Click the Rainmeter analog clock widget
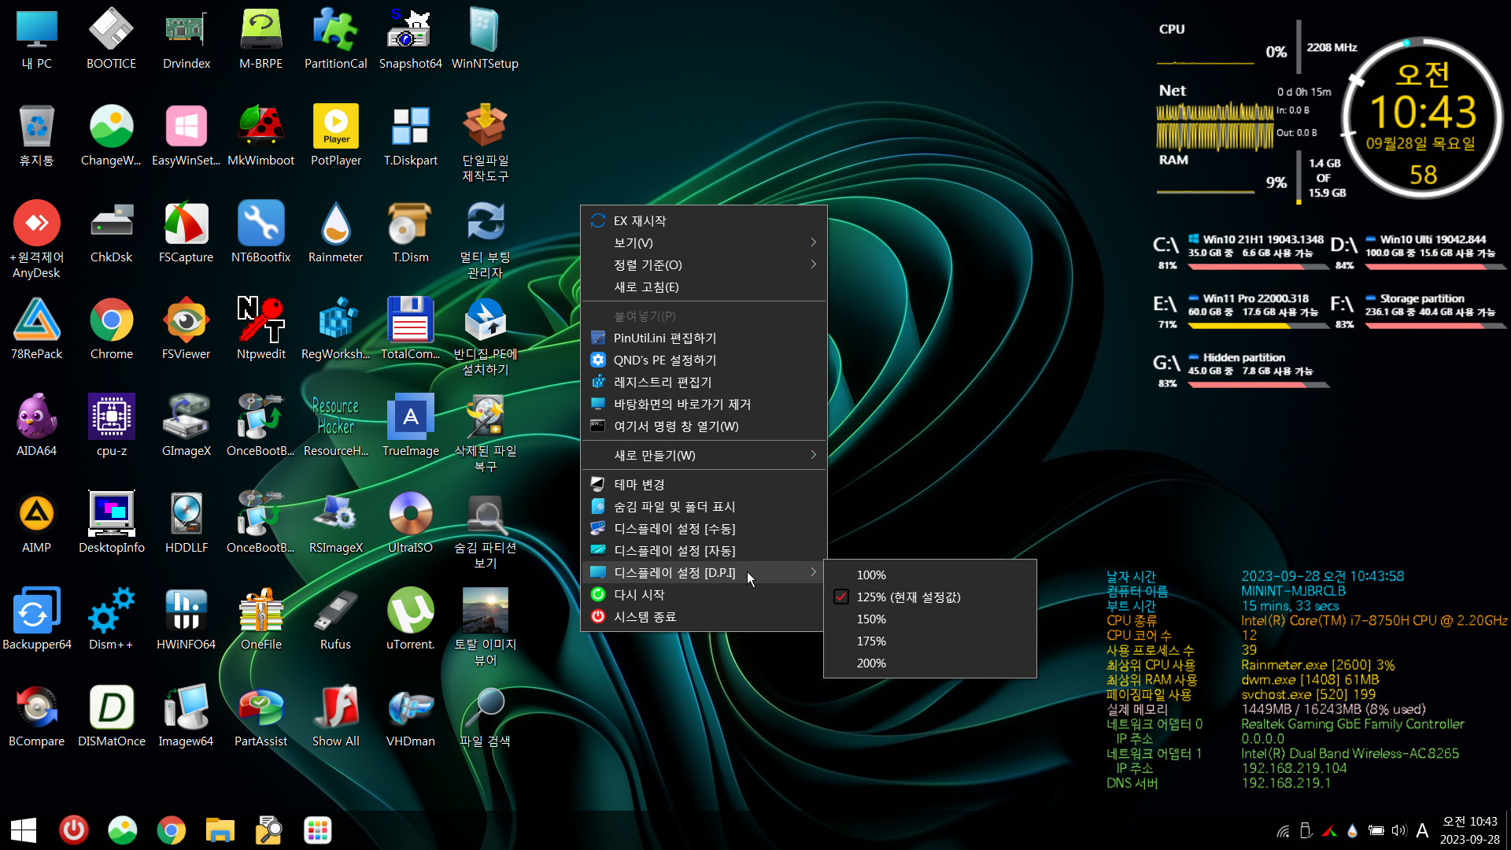 (x=1423, y=118)
